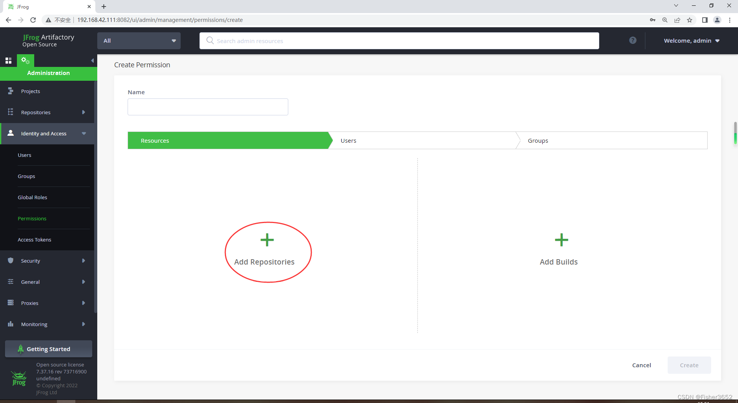This screenshot has height=403, width=738.
Task: Click the Getting Started rocket icon
Action: pyautogui.click(x=20, y=349)
